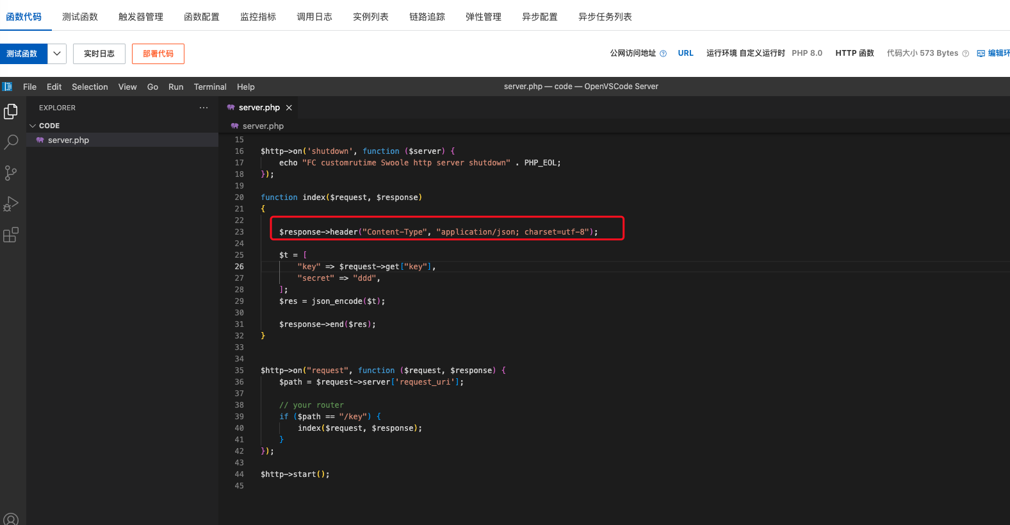This screenshot has height=525, width=1010.
Task: Click the json_encode code line
Action: click(332, 301)
